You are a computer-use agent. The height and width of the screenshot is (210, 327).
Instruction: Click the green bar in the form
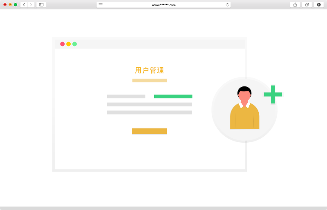173,97
